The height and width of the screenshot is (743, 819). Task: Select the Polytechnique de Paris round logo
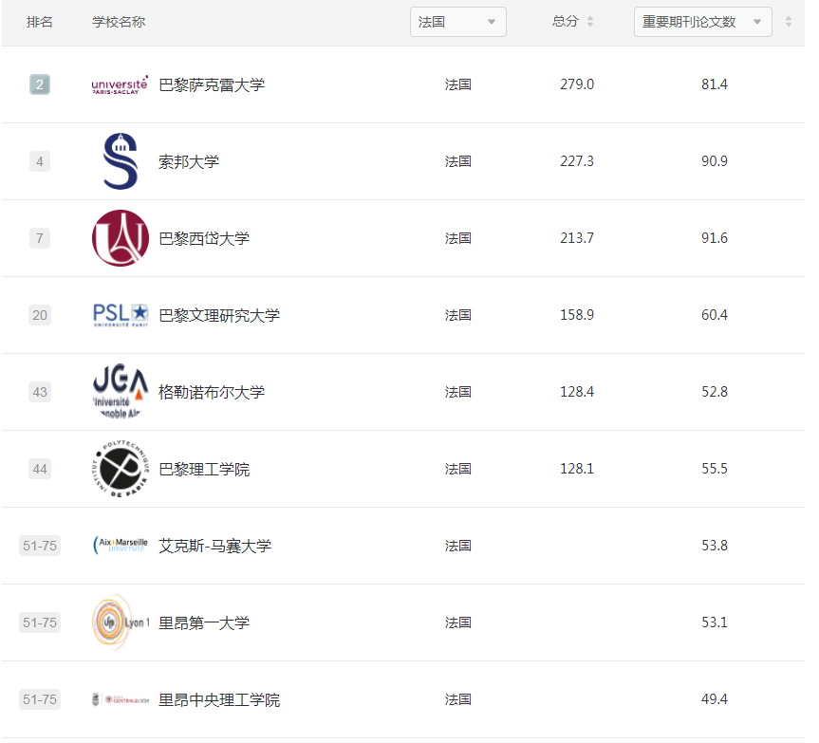pyautogui.click(x=120, y=469)
